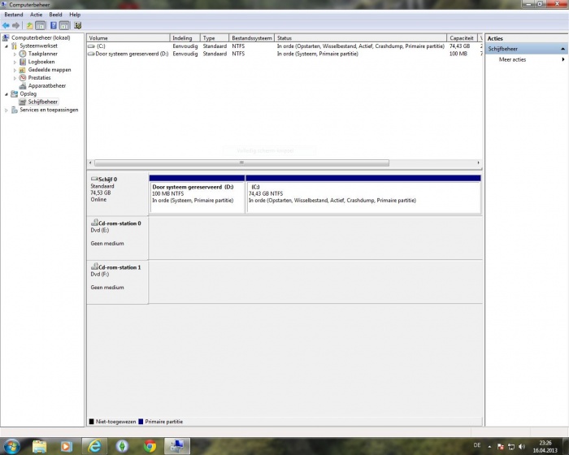Select 'Door systeem gereserveerd (D:)' list row
The width and height of the screenshot is (569, 455).
tap(284, 54)
